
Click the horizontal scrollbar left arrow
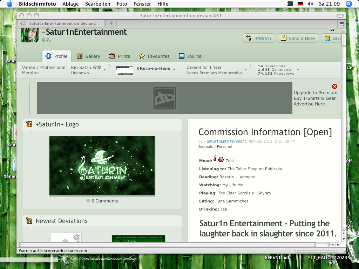point(332,244)
